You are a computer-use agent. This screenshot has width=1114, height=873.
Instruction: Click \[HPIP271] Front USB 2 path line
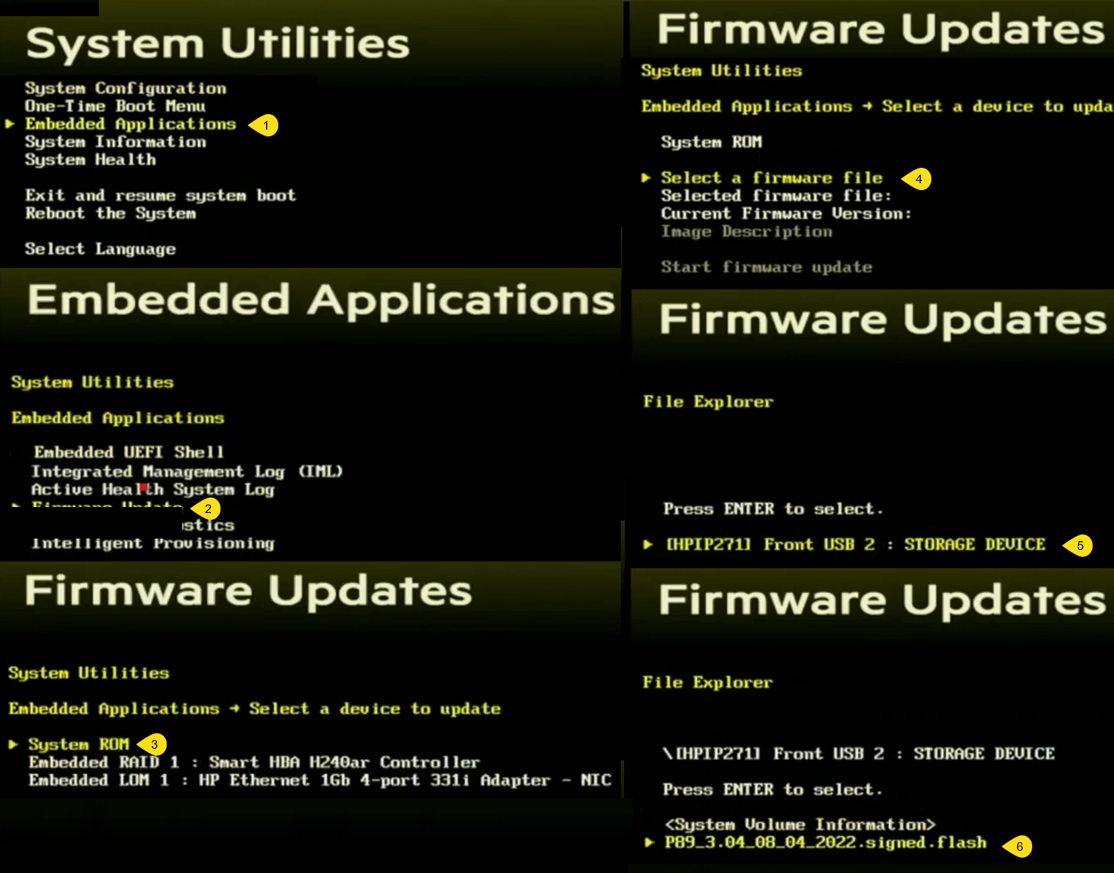(x=859, y=753)
